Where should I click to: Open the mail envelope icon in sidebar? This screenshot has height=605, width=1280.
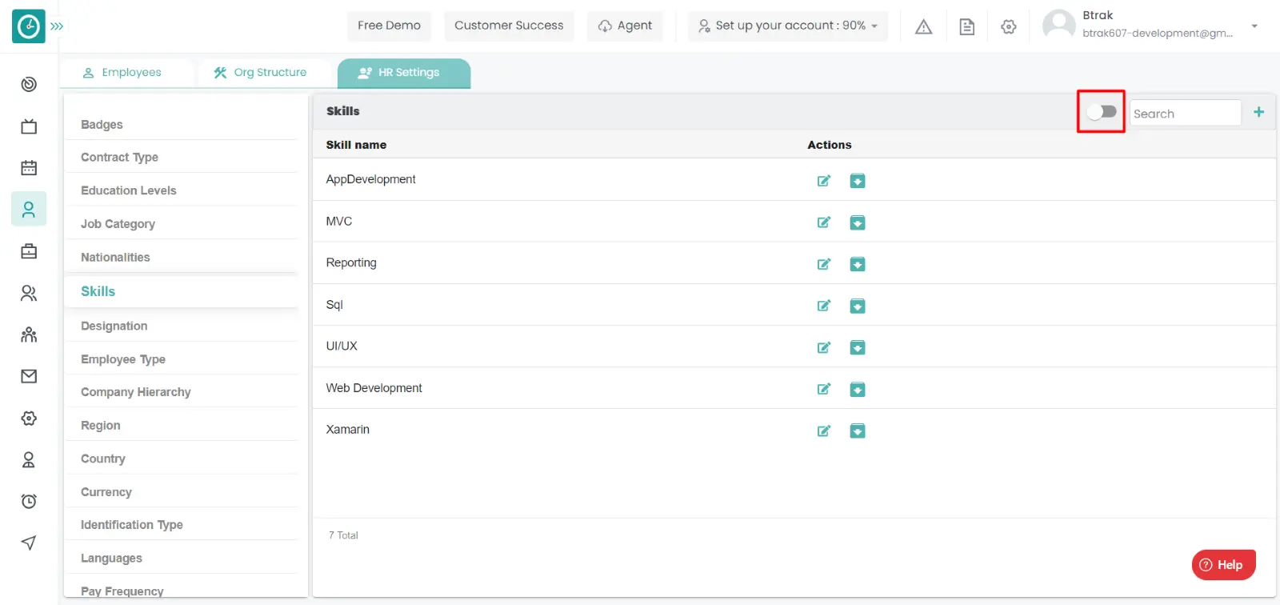[x=29, y=376]
